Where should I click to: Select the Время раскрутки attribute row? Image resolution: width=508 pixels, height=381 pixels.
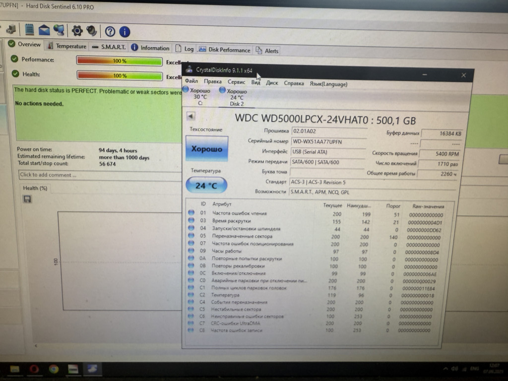[x=316, y=222]
